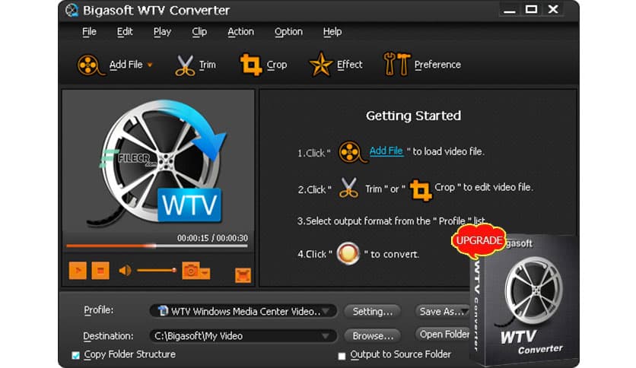Open the File menu

(x=89, y=32)
